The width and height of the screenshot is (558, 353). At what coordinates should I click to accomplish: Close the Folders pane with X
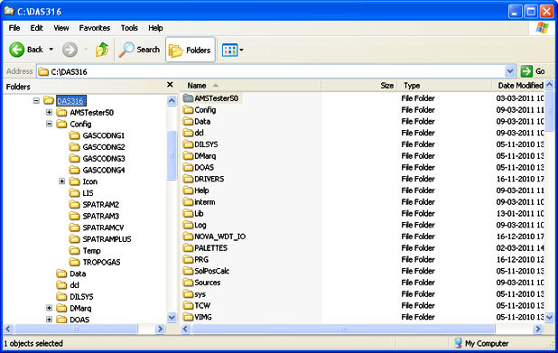[x=170, y=85]
